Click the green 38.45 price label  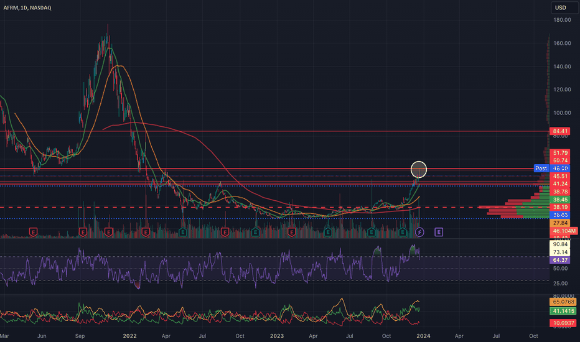[x=560, y=199]
